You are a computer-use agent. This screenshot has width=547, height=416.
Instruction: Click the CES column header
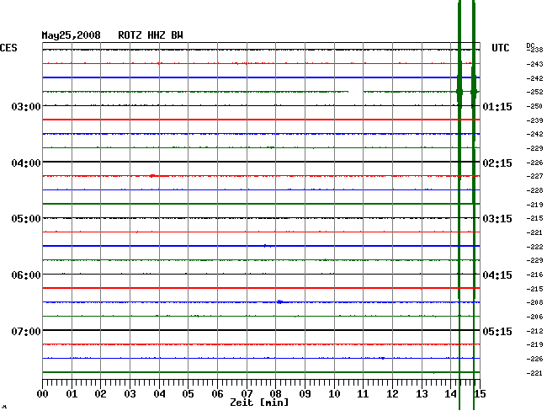point(8,48)
